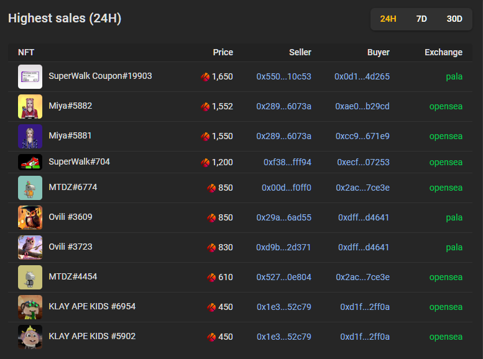The image size is (483, 359).
Task: Open the Miya#5882 name link
Action: click(70, 106)
